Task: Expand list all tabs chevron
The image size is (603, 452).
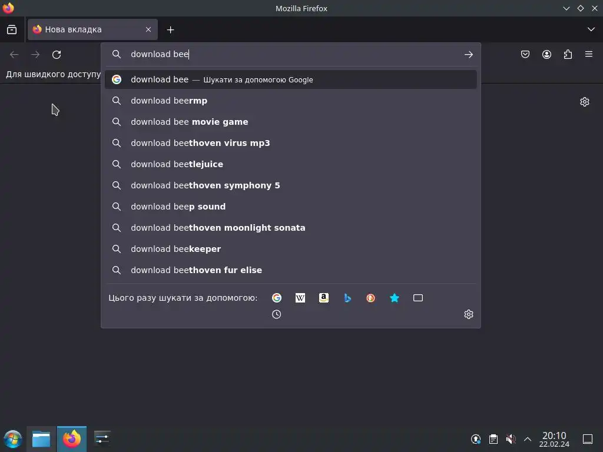Action: coord(591,29)
